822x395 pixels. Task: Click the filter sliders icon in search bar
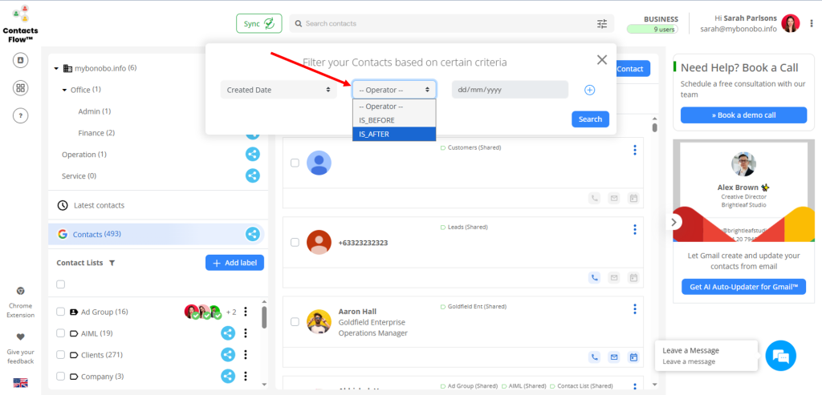(602, 24)
